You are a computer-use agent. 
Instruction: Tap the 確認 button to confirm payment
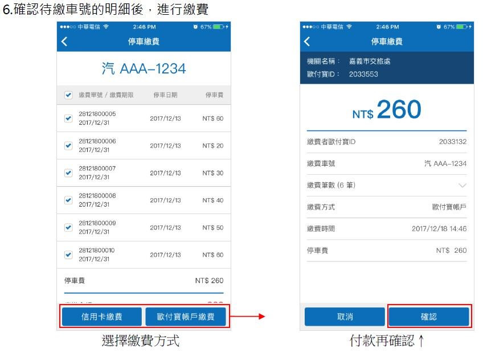[x=430, y=317]
